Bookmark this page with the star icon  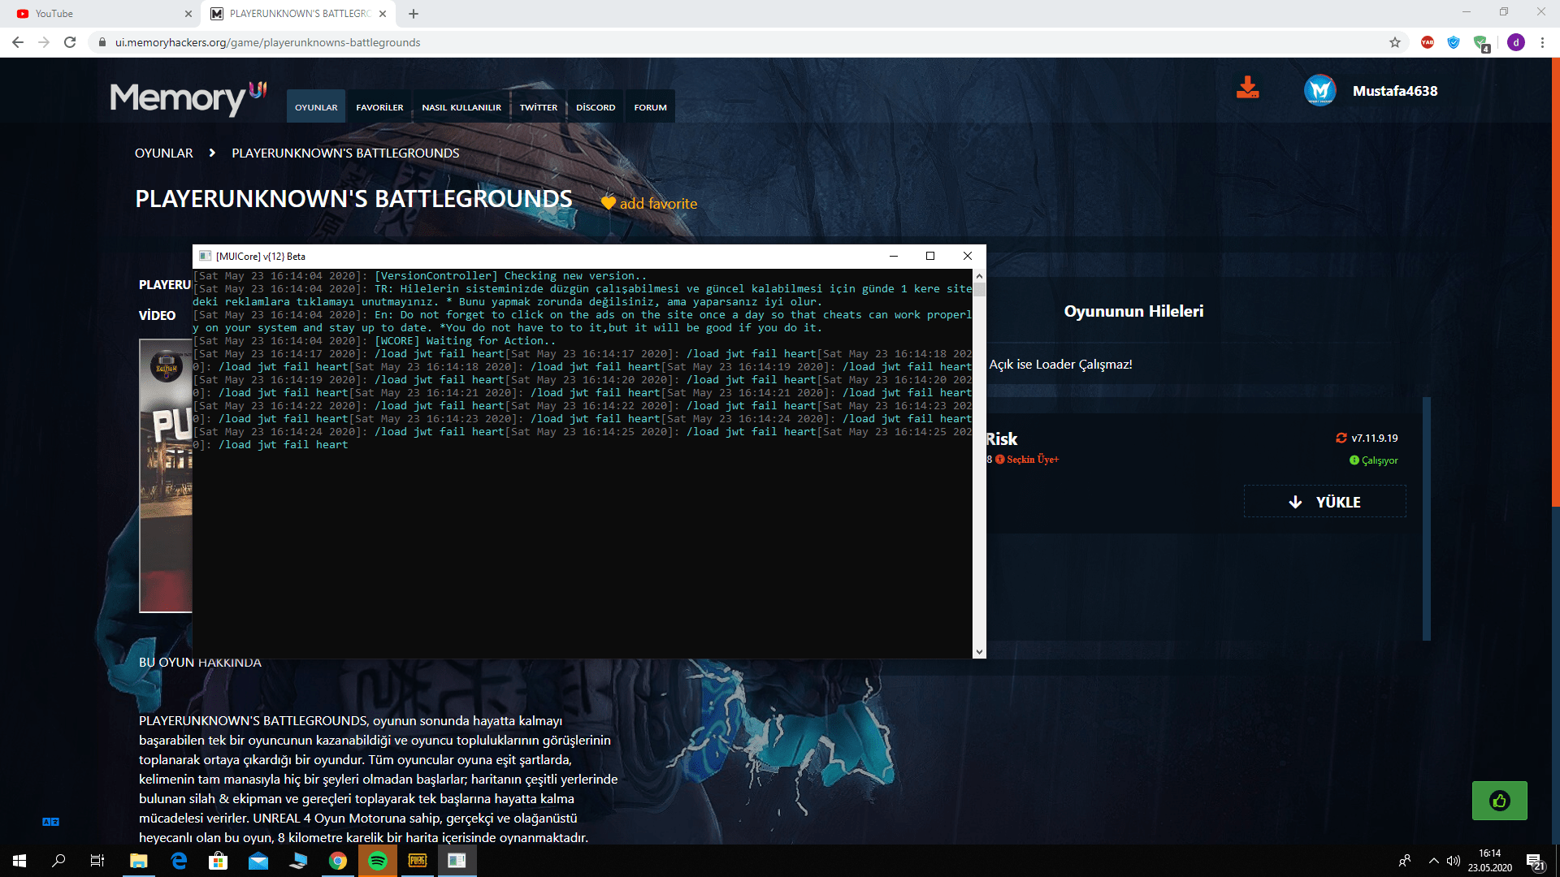(1395, 42)
